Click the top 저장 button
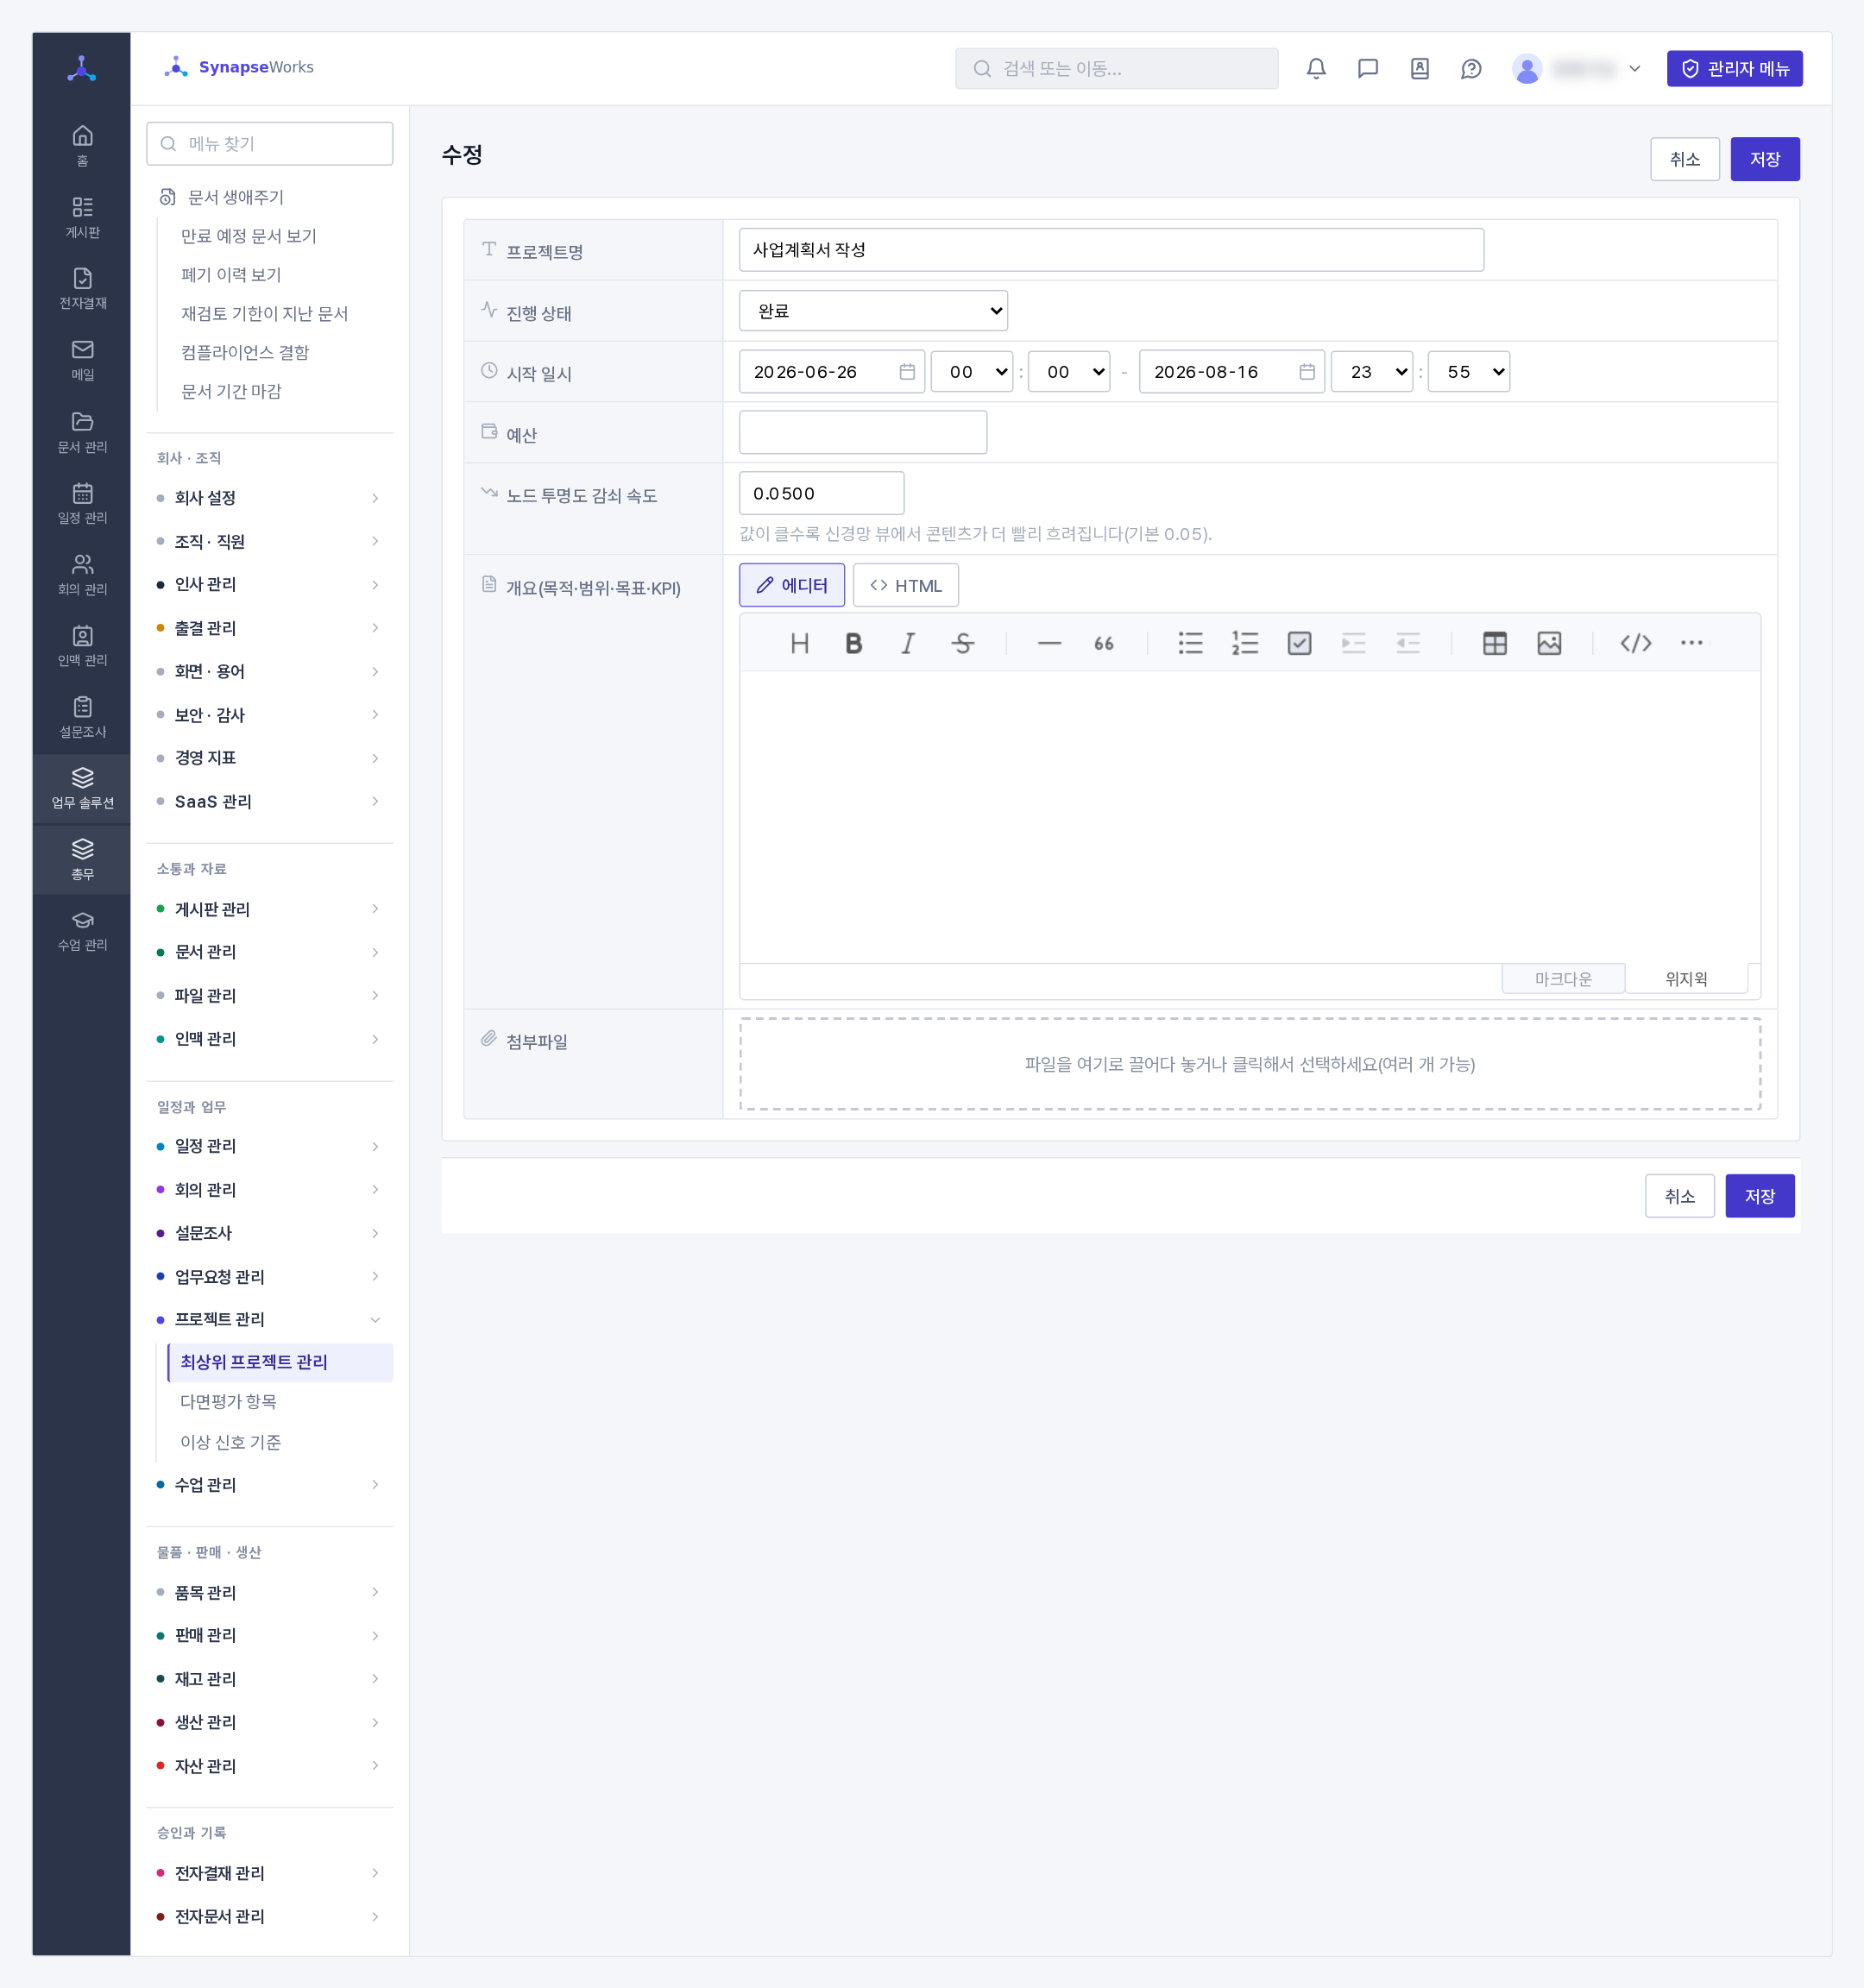The image size is (1864, 1988). 1764,159
